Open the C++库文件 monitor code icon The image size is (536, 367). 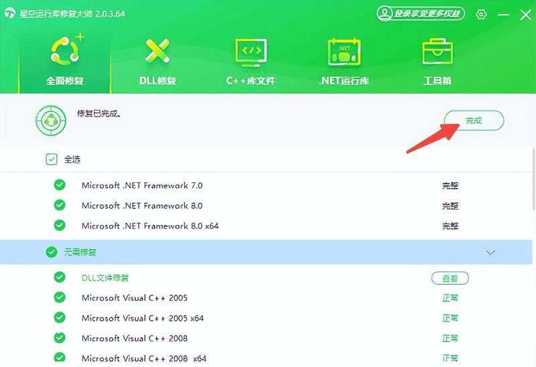pos(251,52)
